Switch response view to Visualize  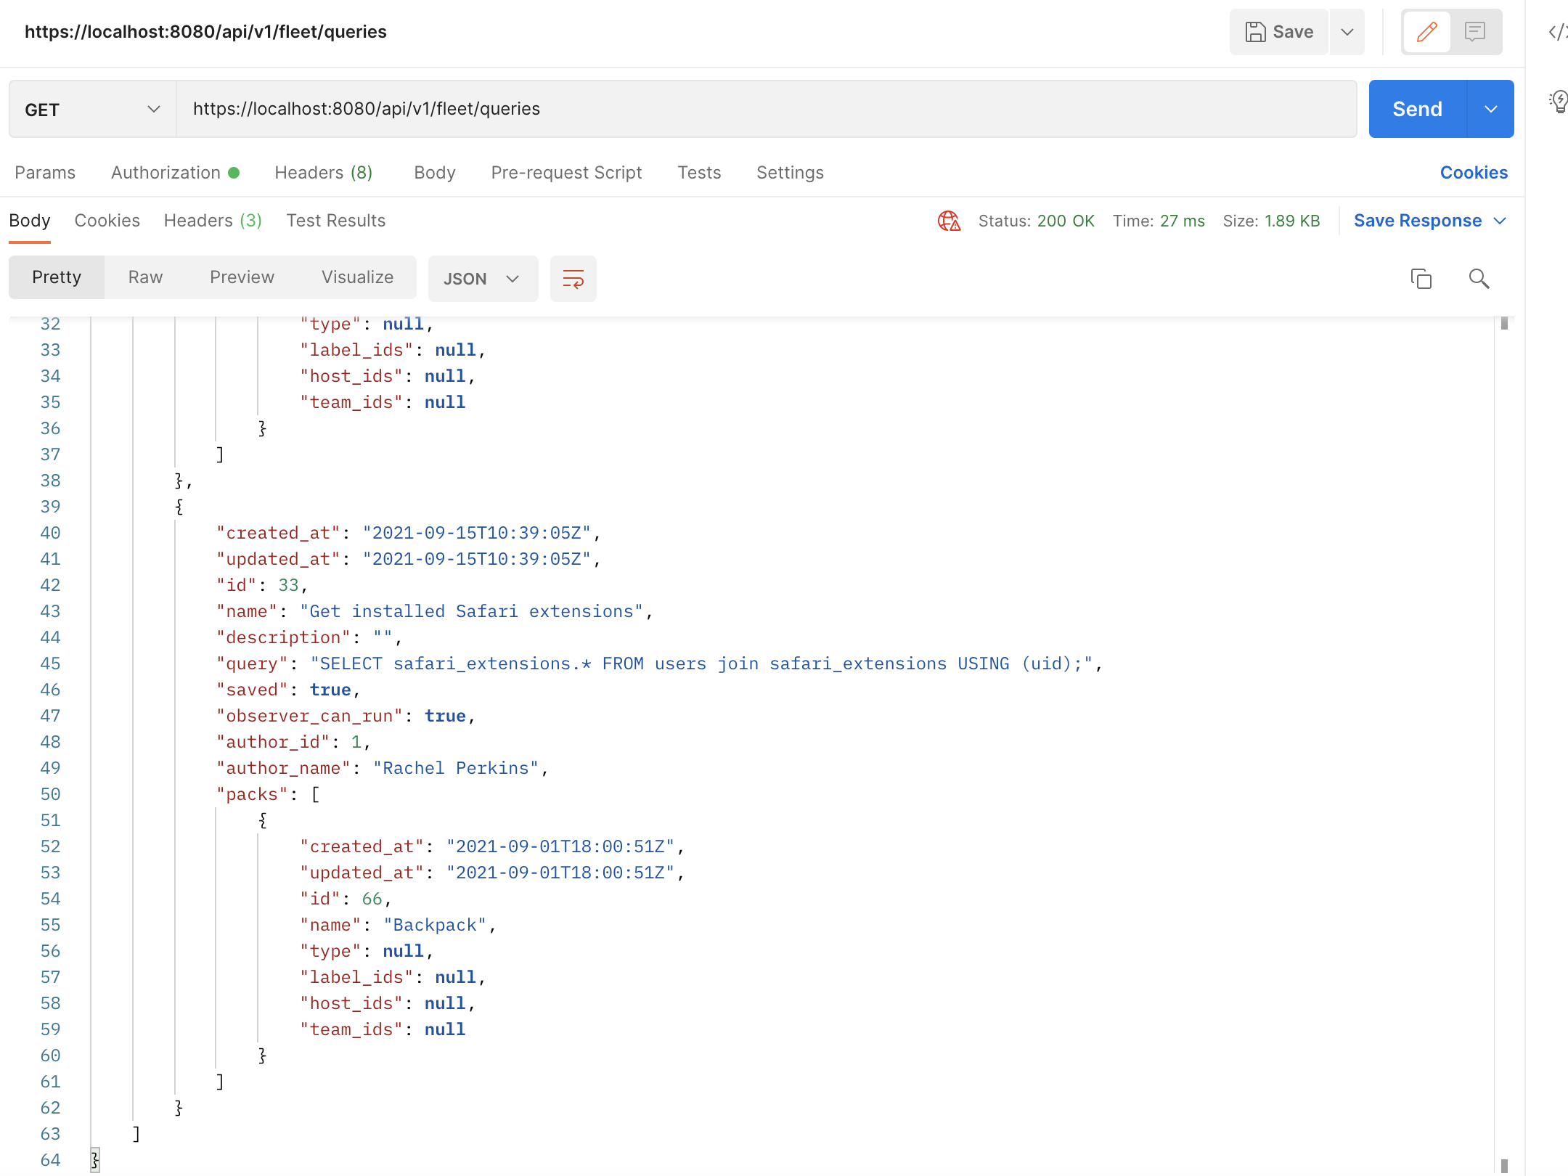coord(356,277)
